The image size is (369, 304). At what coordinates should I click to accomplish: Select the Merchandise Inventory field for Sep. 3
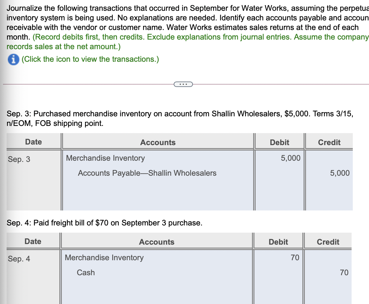(158, 158)
